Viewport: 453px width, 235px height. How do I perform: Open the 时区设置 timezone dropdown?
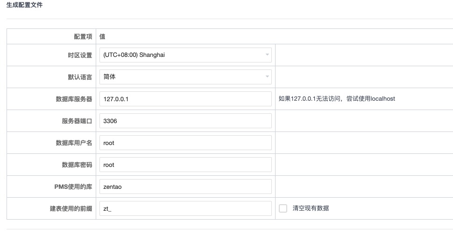click(x=185, y=55)
